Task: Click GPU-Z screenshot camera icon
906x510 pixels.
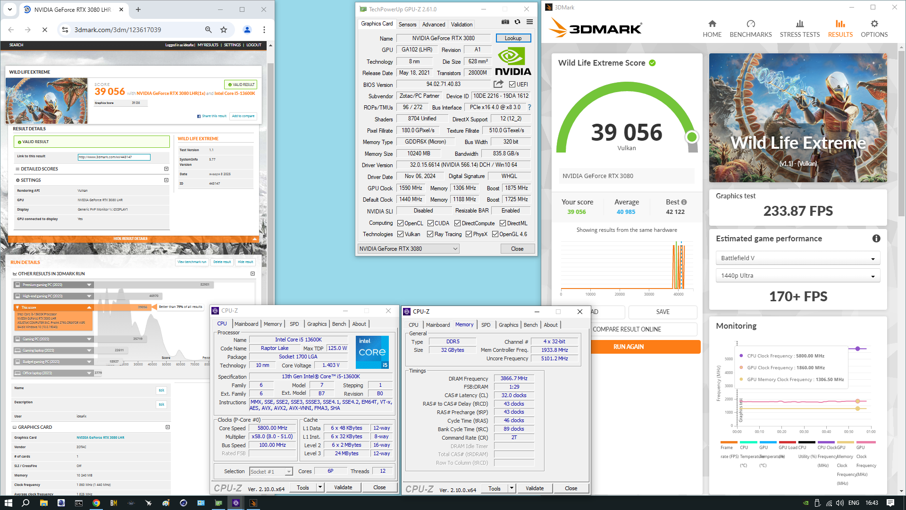Action: (x=505, y=22)
